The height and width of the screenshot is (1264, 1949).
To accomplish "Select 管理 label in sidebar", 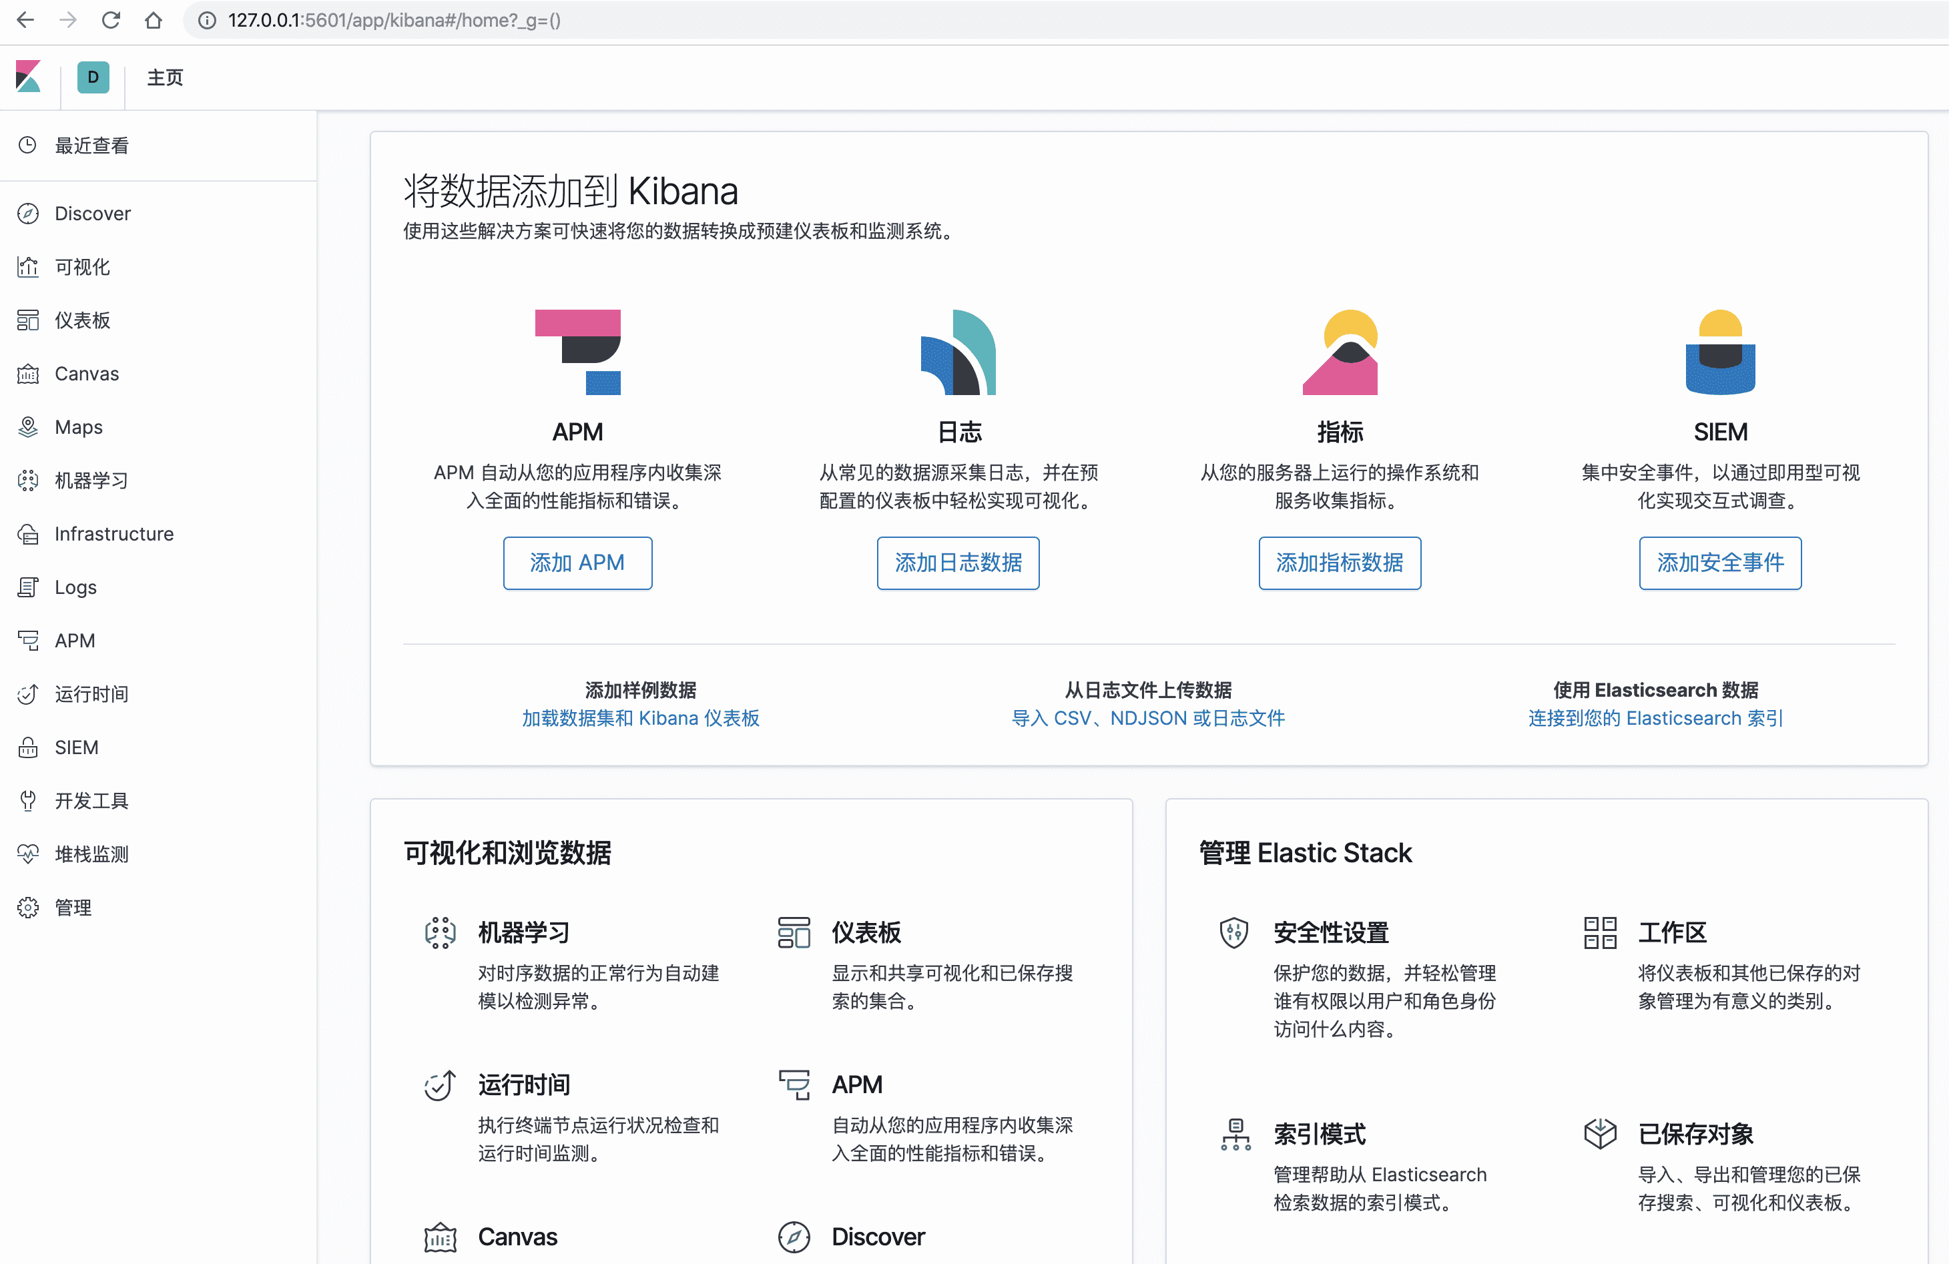I will click(x=73, y=907).
